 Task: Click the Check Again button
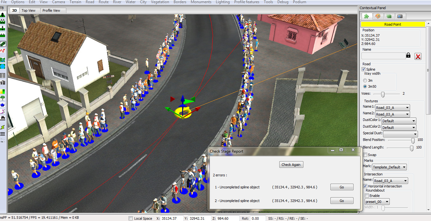click(x=291, y=165)
